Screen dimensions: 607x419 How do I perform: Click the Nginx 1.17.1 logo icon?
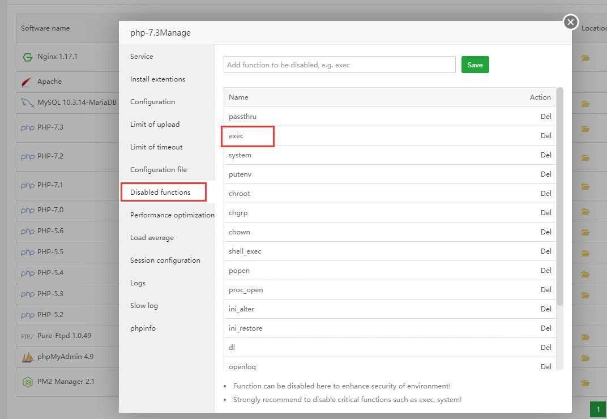(27, 57)
